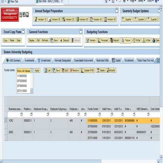Click the List button
Viewport: 163px width, 163px height.
48,70
